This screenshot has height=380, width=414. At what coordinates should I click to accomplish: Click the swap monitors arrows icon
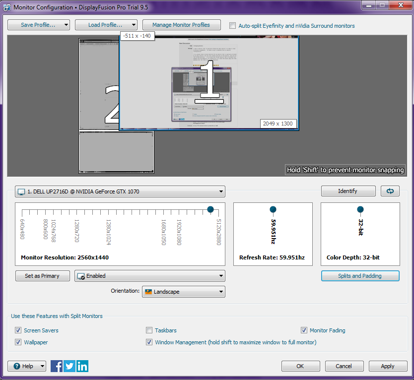pyautogui.click(x=390, y=191)
